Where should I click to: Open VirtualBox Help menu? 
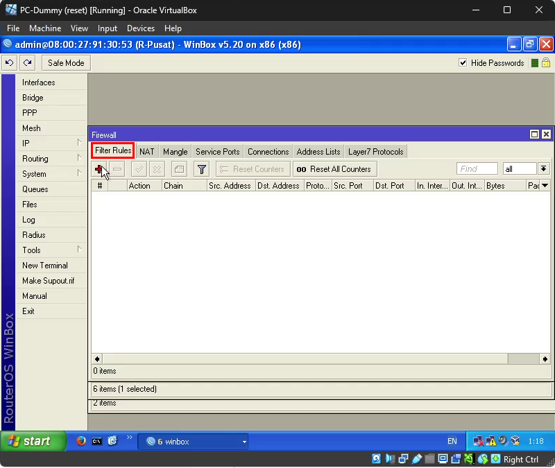pyautogui.click(x=173, y=28)
